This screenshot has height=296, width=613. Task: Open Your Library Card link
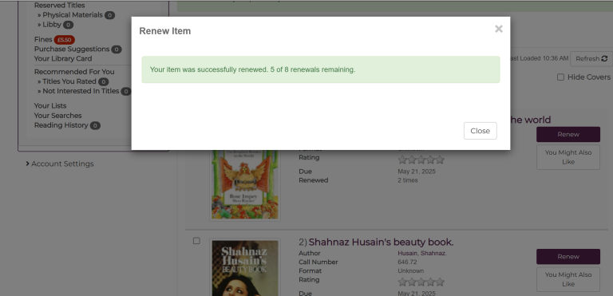63,59
